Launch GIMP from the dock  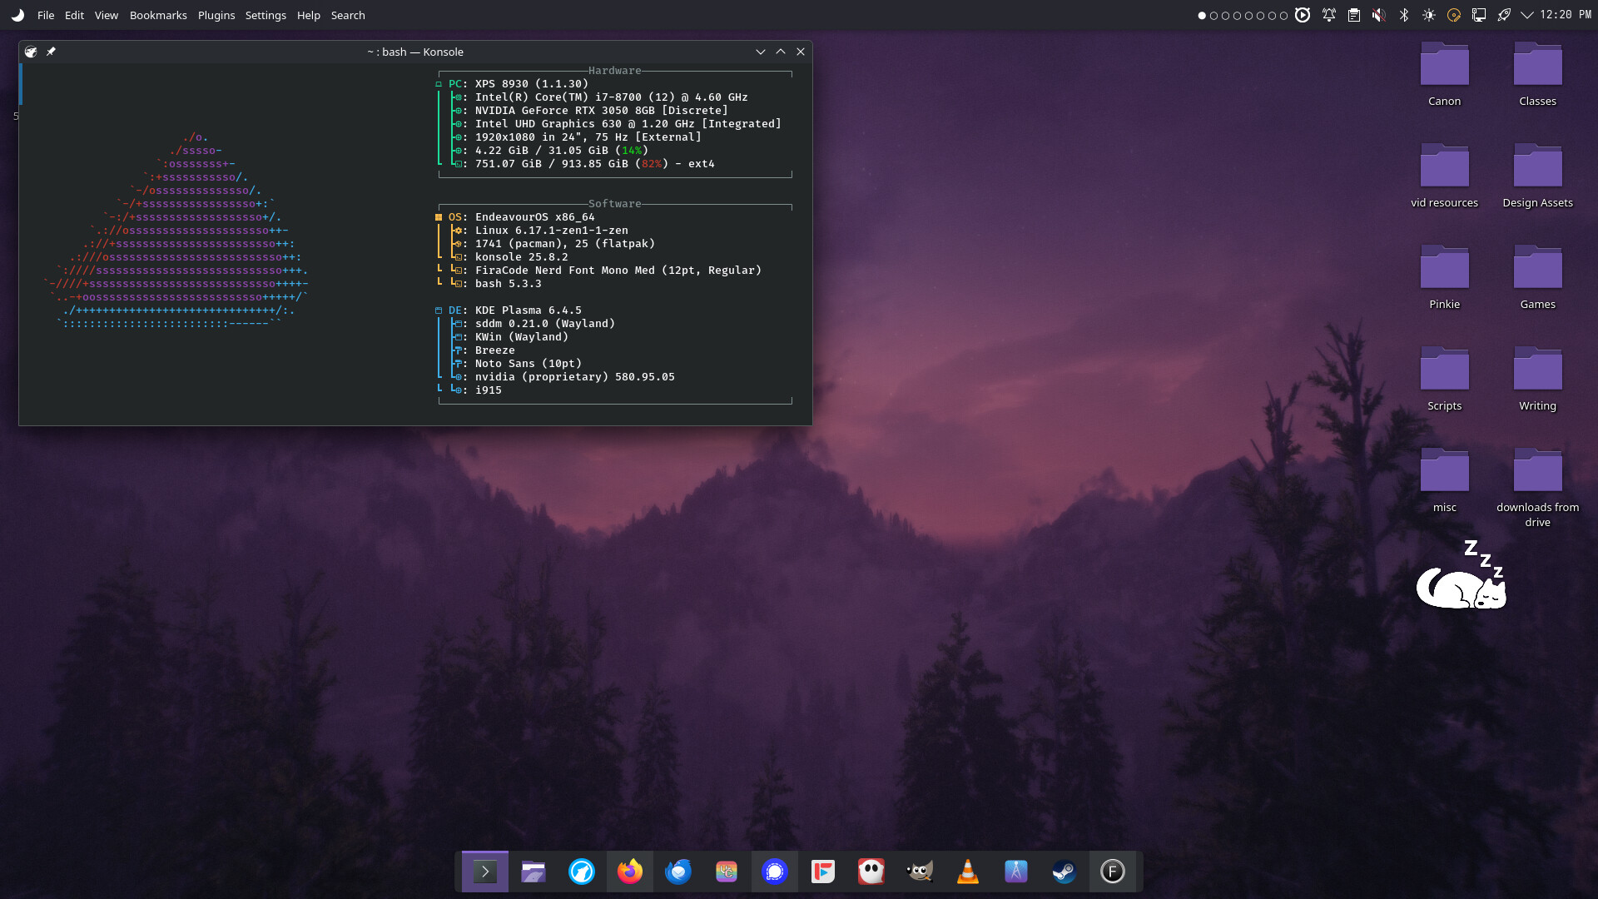coord(920,872)
